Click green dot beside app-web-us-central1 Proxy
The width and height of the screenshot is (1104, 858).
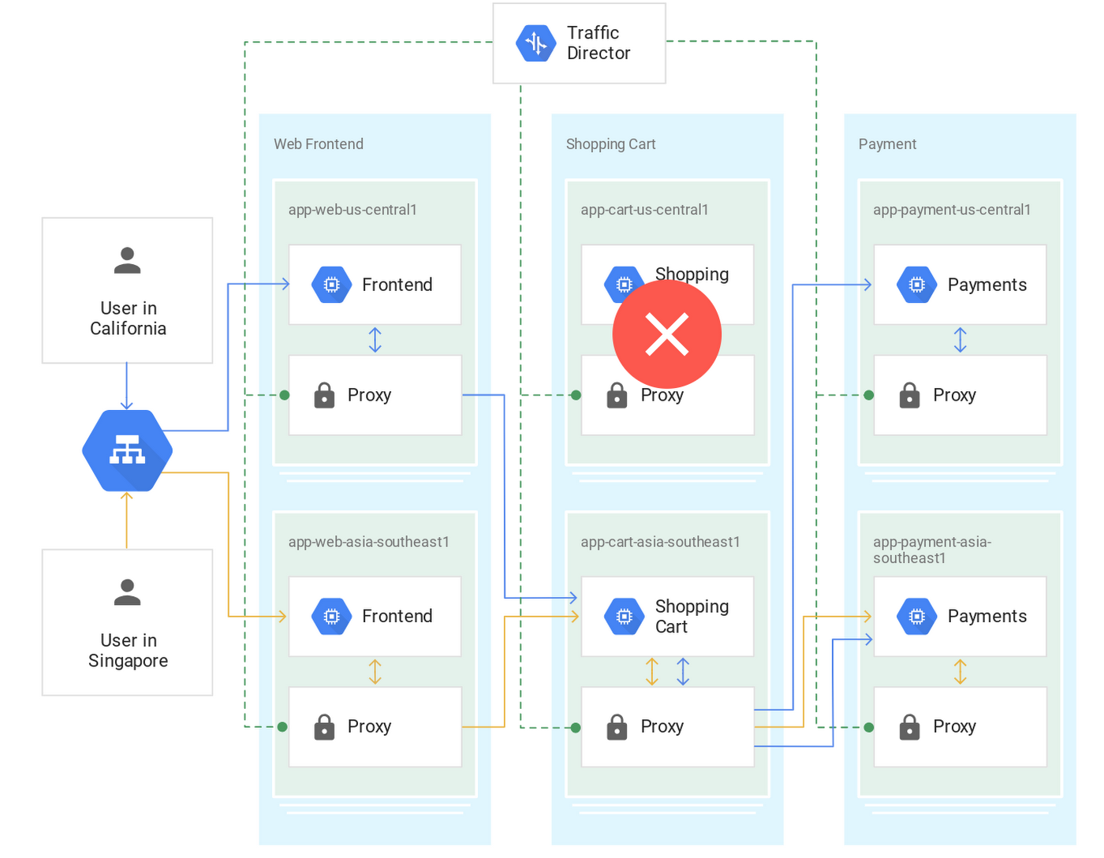point(285,395)
